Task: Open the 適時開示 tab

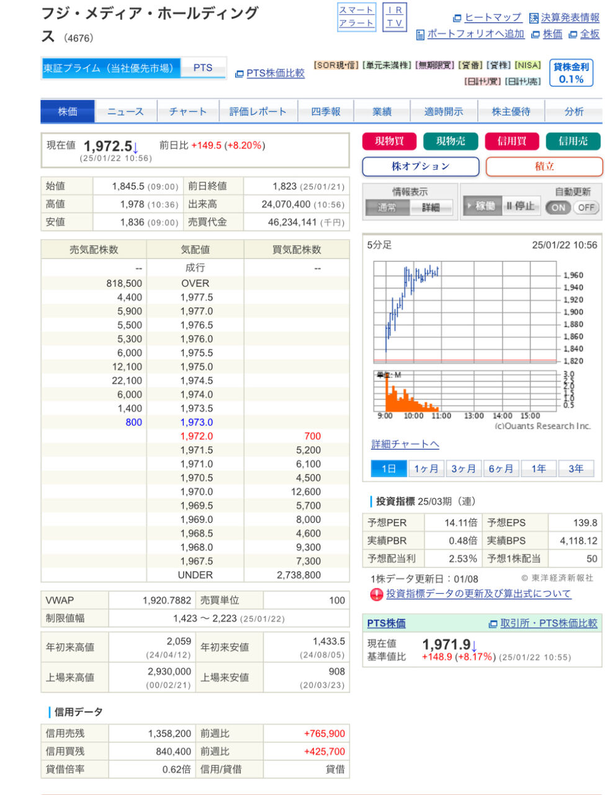Action: click(444, 111)
